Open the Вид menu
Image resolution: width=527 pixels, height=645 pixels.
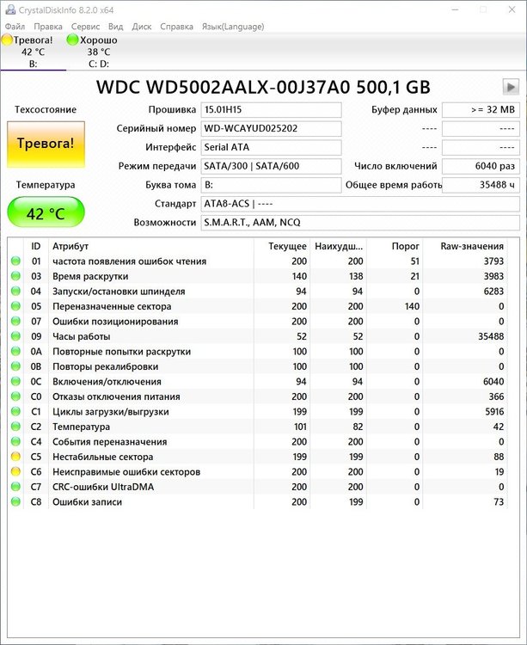(115, 27)
